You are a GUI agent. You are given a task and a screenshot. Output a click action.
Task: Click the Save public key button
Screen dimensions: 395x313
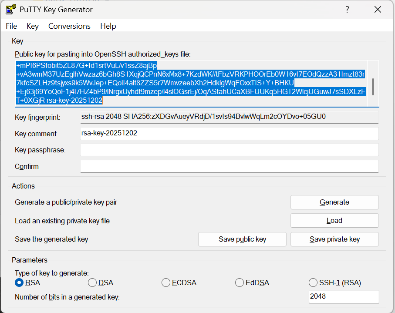coord(242,239)
